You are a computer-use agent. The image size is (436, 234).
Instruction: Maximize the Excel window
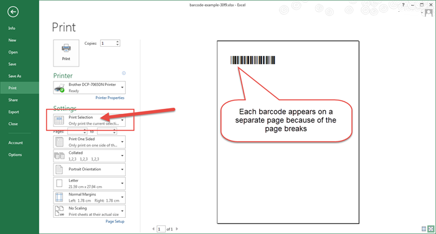(422, 5)
